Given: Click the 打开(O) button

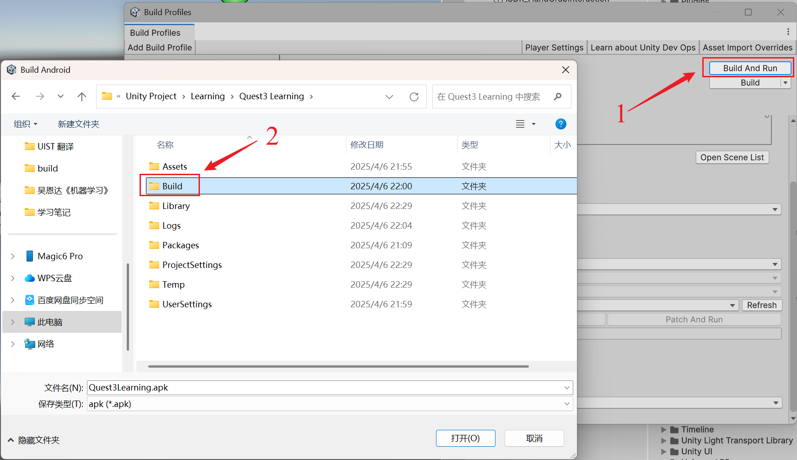Looking at the screenshot, I should (x=465, y=438).
